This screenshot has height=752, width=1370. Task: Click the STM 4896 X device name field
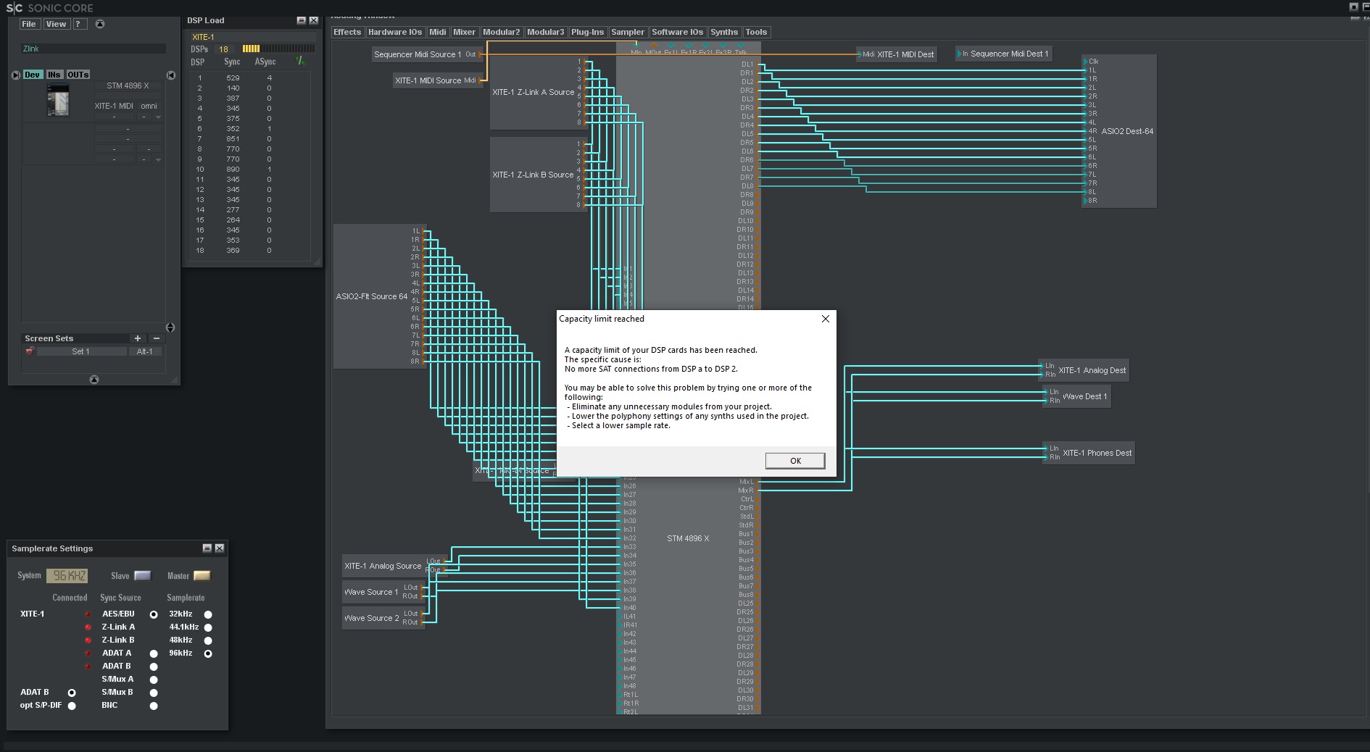pos(128,85)
